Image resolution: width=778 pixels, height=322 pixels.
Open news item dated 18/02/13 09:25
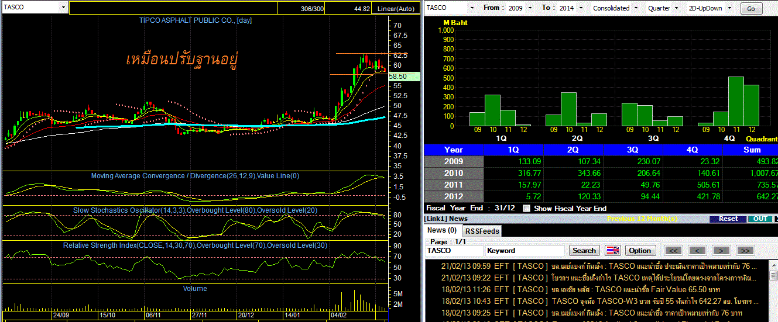pyautogui.click(x=596, y=313)
